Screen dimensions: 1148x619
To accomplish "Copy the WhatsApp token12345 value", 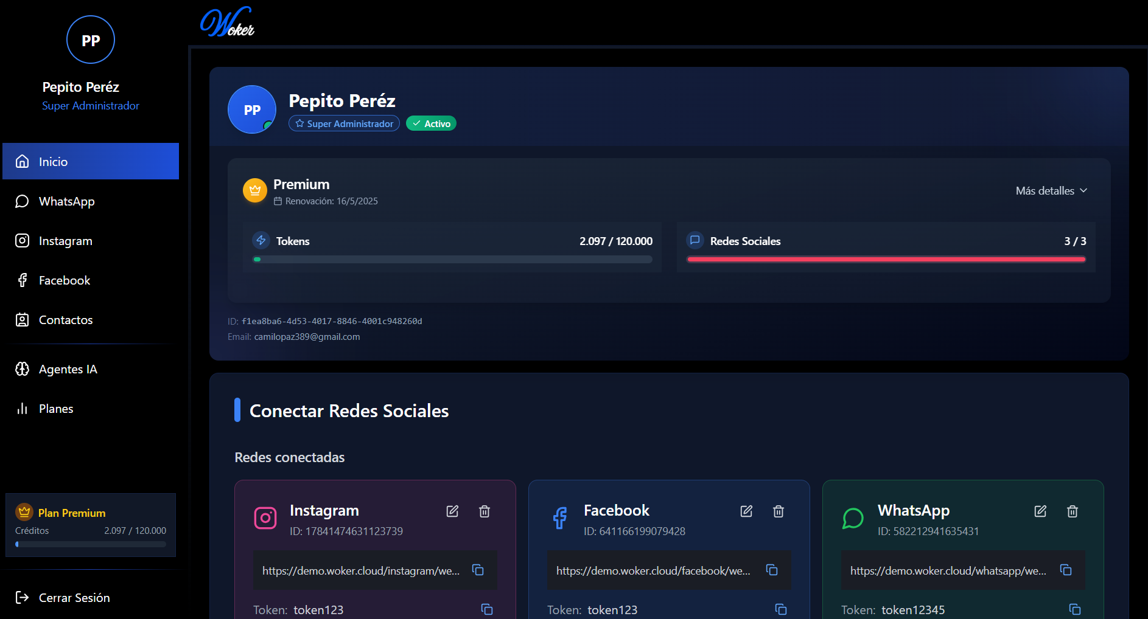I will coord(1074,609).
